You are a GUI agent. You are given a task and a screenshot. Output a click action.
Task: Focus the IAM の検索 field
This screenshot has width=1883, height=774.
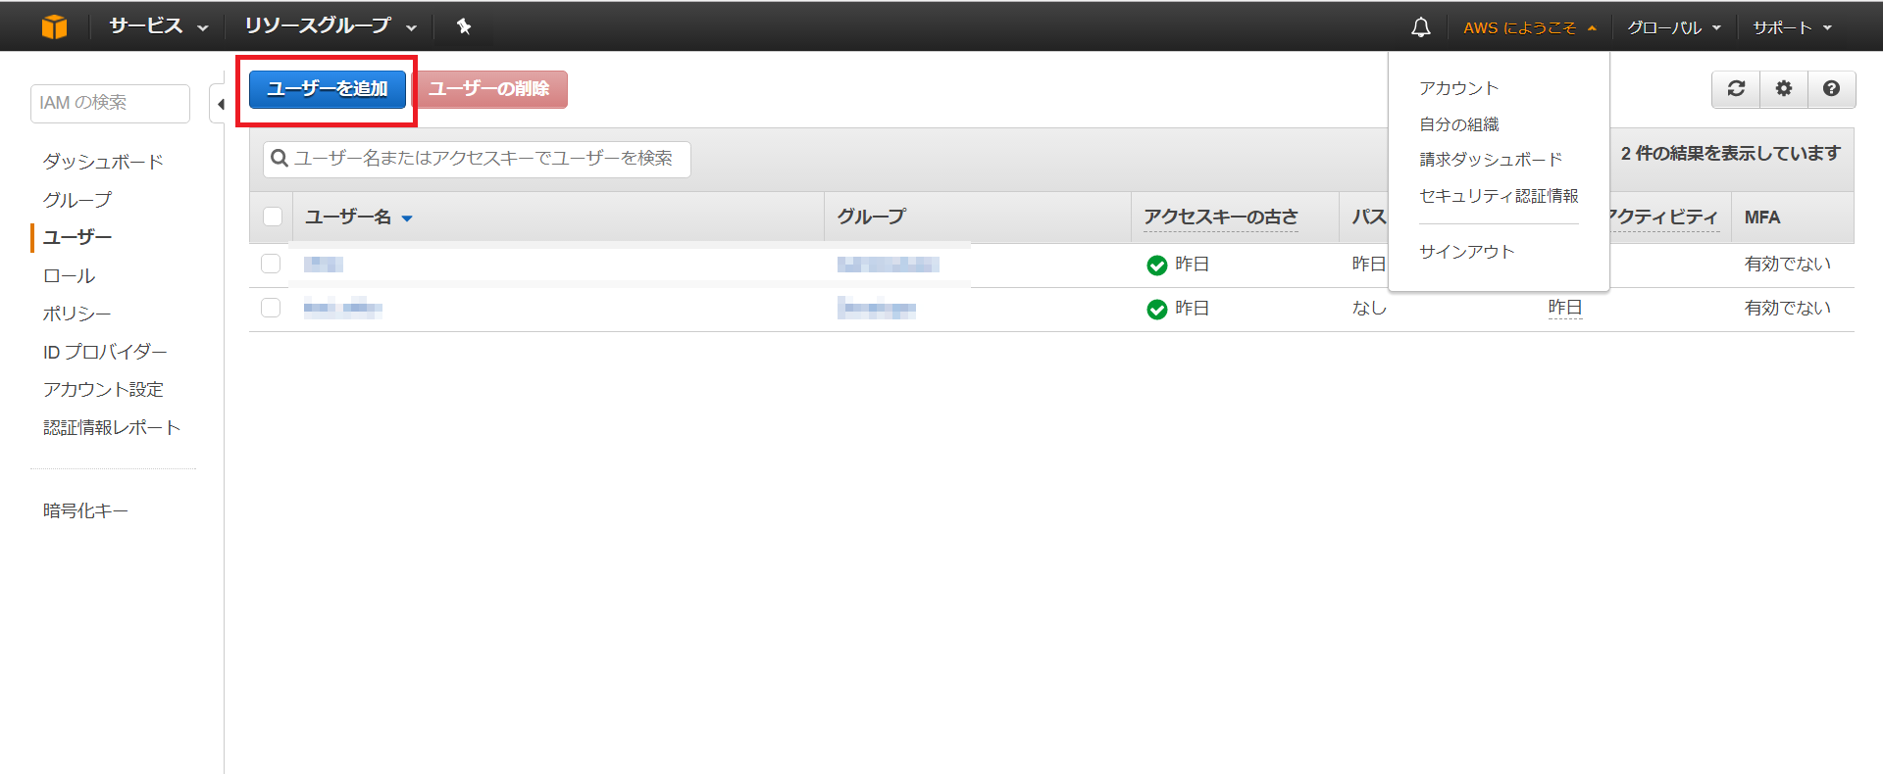(110, 103)
